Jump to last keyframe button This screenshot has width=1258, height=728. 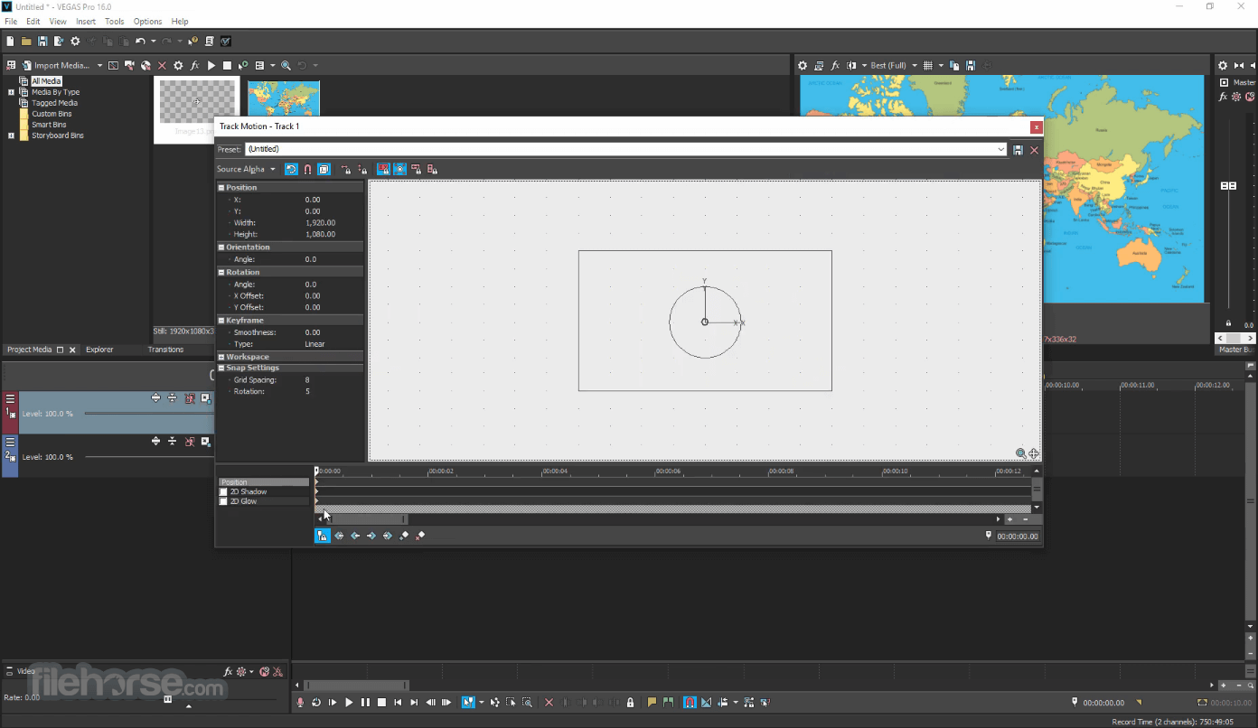coord(388,536)
